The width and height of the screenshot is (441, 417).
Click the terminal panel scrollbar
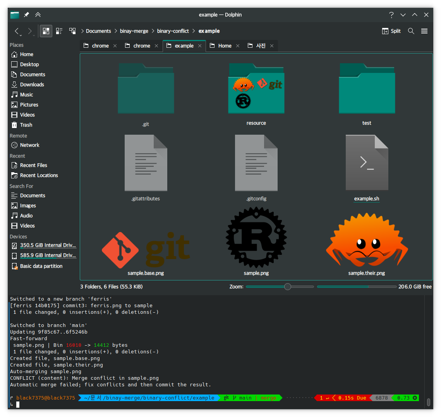coord(428,402)
